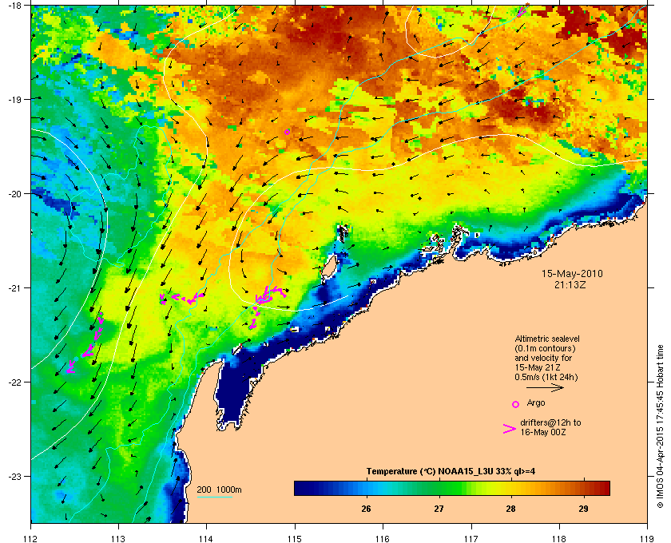Image resolution: width=671 pixels, height=543 pixels.
Task: Click the color bar tick label 26
Action: pyautogui.click(x=366, y=509)
